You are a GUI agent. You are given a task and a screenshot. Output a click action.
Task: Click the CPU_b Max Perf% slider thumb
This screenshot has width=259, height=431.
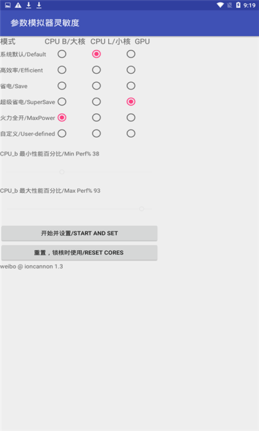(142, 209)
